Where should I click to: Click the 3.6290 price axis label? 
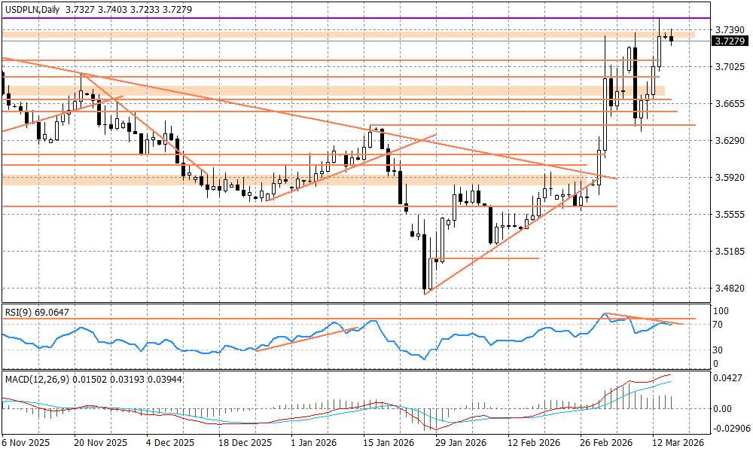pyautogui.click(x=729, y=141)
